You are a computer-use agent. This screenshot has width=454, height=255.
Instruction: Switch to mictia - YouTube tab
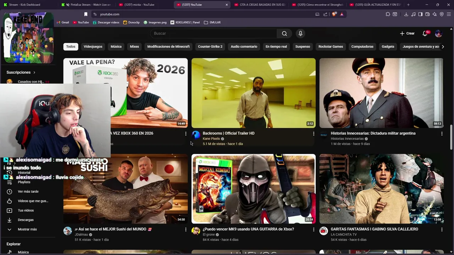[x=144, y=5]
